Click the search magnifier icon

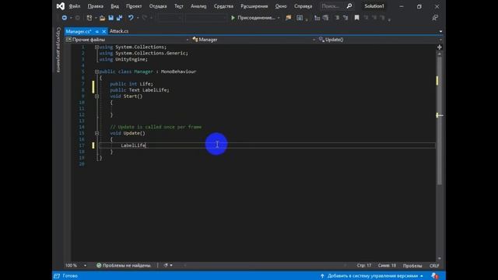point(349,6)
